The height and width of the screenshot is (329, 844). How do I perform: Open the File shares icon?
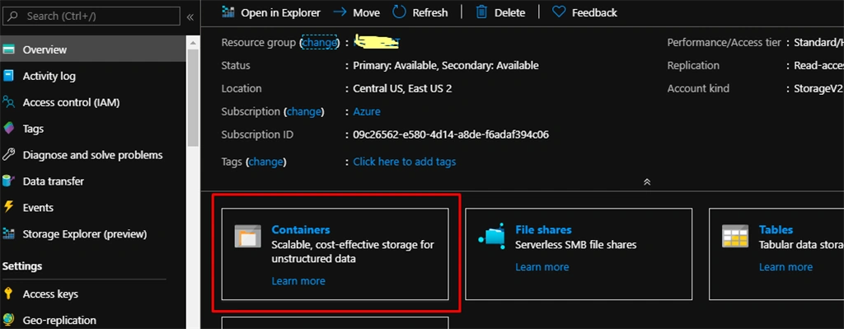(492, 236)
